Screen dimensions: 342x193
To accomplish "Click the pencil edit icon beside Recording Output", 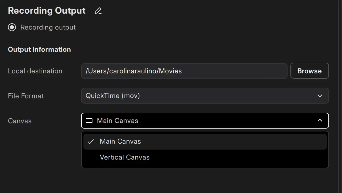I will 98,11.
